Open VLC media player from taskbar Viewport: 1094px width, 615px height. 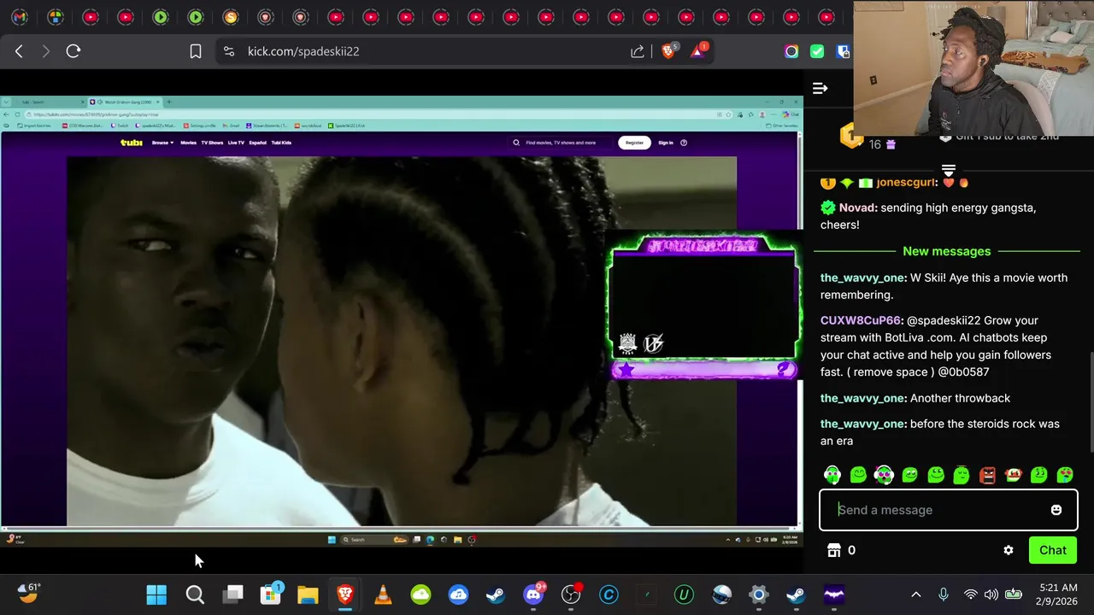(x=383, y=594)
